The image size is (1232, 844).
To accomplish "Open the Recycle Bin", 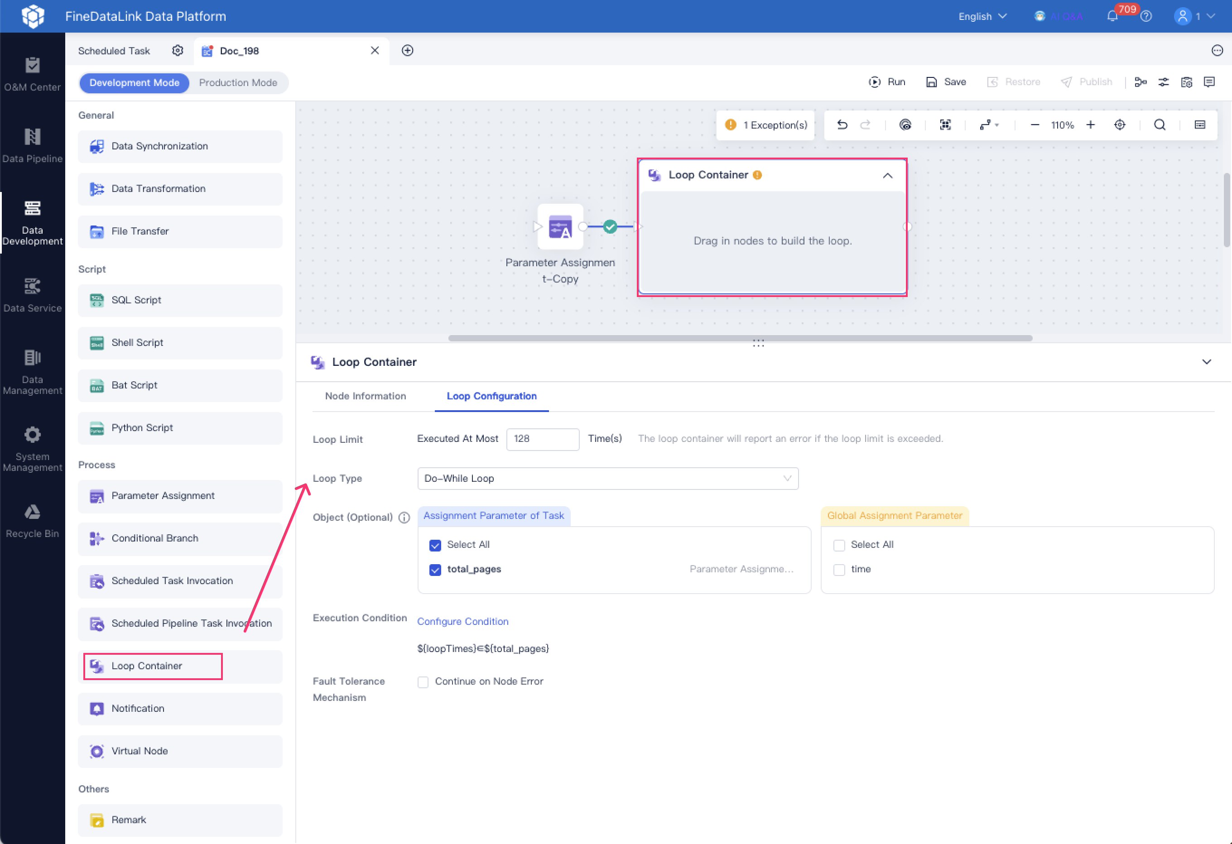I will click(x=32, y=521).
